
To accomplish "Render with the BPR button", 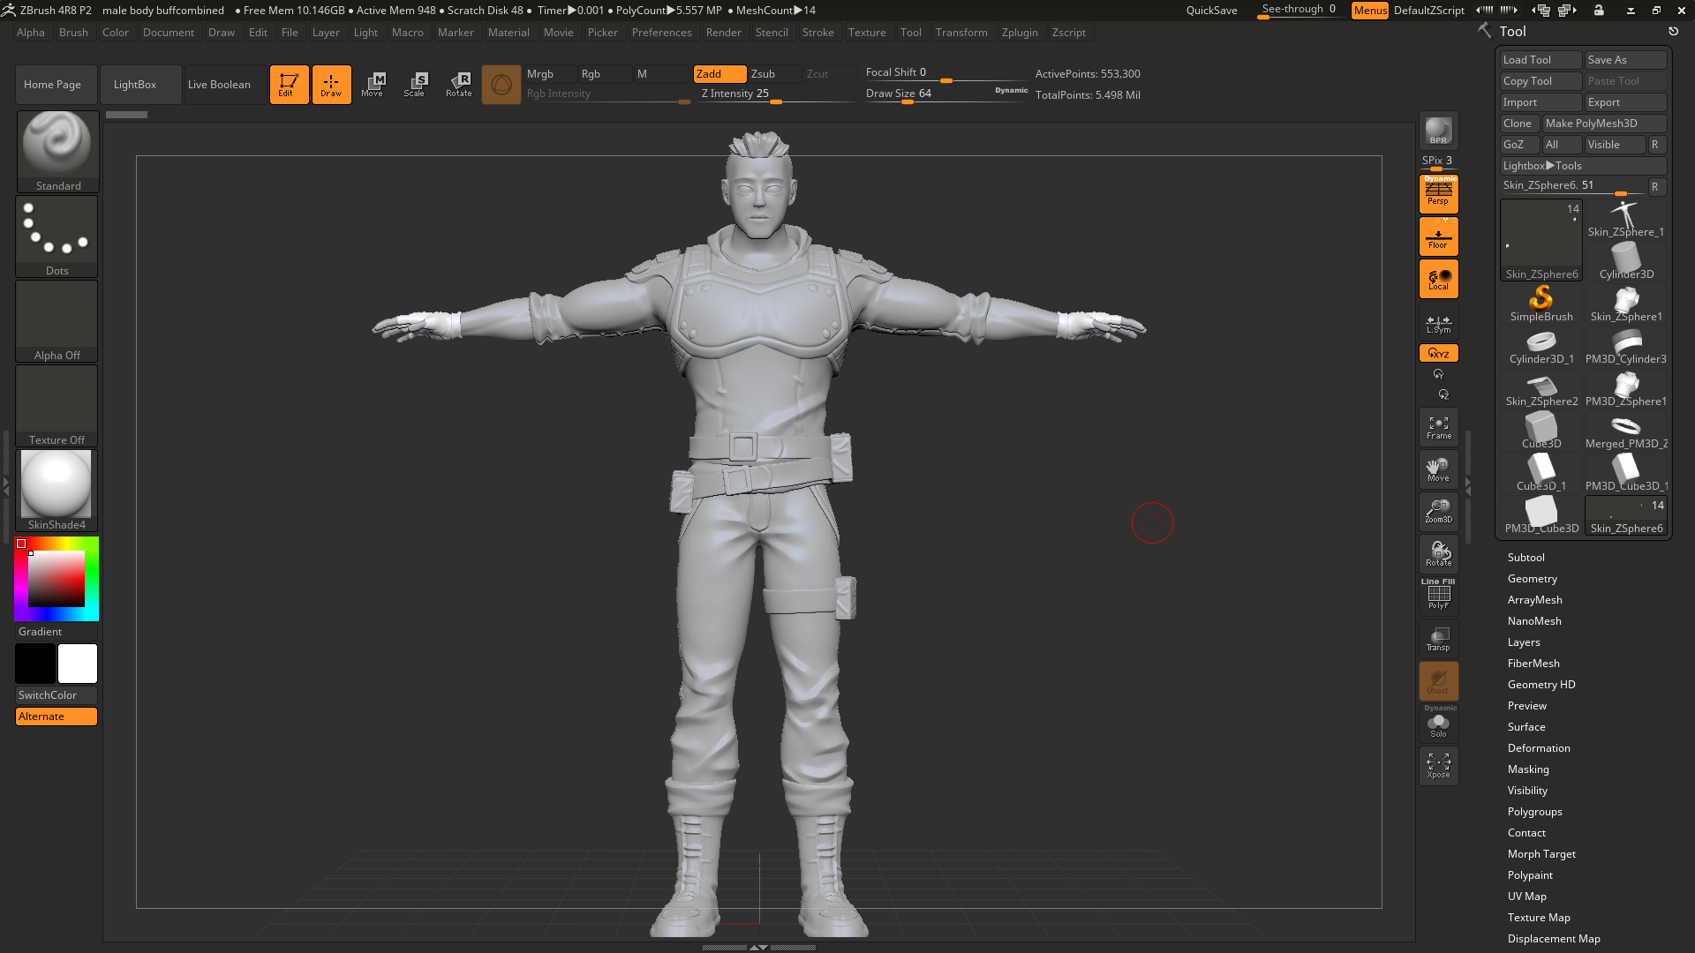I will coord(1438,131).
